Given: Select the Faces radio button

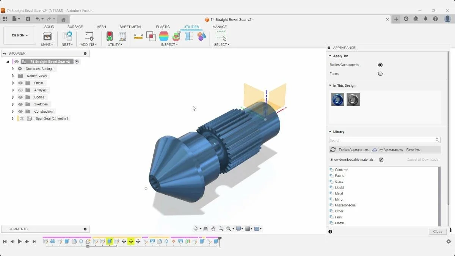Looking at the screenshot, I should point(380,74).
